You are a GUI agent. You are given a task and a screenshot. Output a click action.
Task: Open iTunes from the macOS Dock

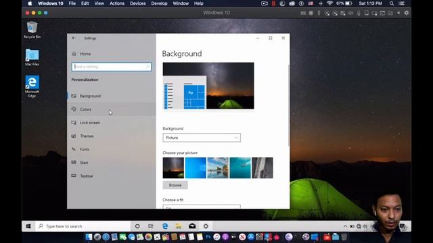pos(216,237)
